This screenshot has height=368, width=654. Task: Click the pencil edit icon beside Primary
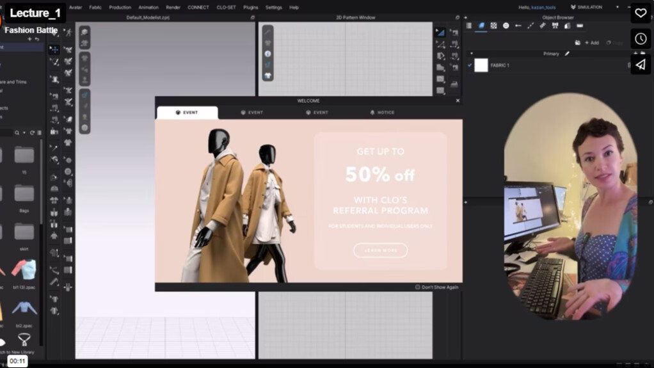[x=567, y=54]
